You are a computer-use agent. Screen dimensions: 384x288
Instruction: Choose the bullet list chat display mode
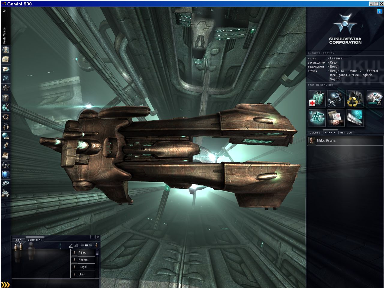(x=87, y=246)
